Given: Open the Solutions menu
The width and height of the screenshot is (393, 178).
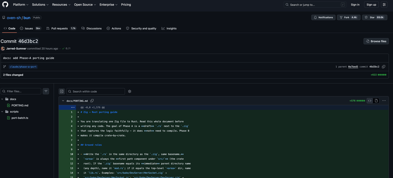Looking at the screenshot, I should pyautogui.click(x=40, y=5).
